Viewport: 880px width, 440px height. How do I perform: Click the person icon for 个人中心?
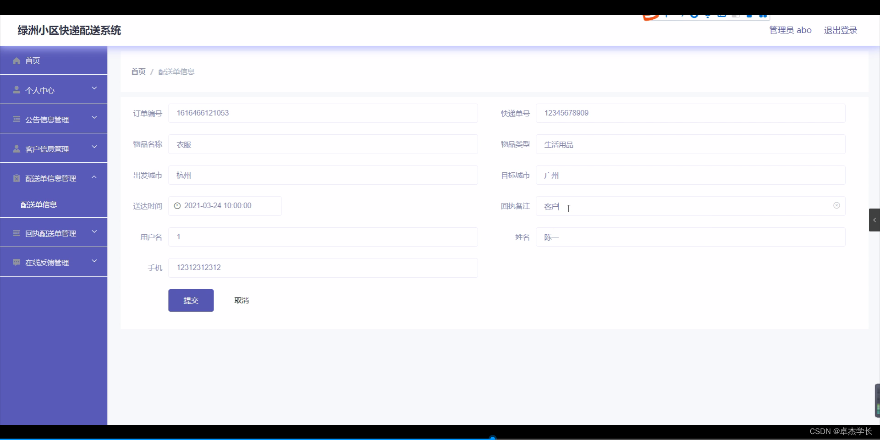pos(16,90)
